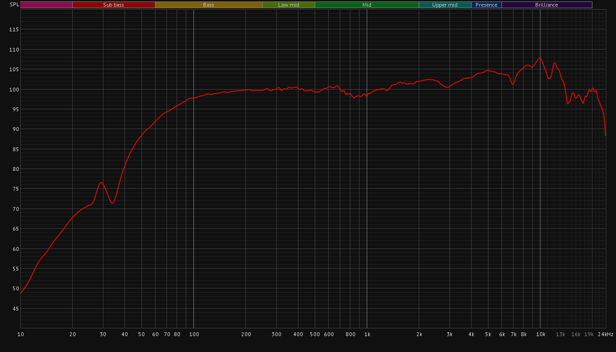Click the 65 dB axis value

15,229
